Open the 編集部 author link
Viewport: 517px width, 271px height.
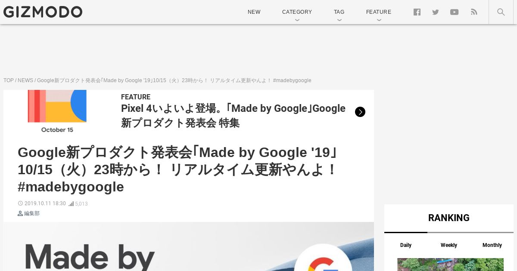coord(32,213)
